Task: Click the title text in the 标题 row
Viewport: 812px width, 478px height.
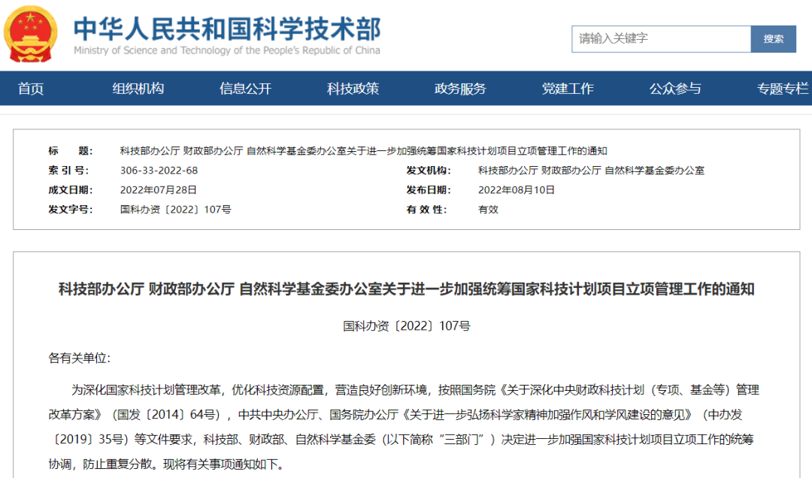Action: 364,151
